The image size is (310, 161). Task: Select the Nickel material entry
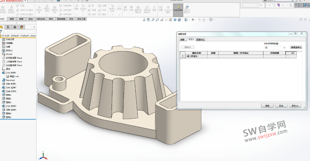point(9,54)
